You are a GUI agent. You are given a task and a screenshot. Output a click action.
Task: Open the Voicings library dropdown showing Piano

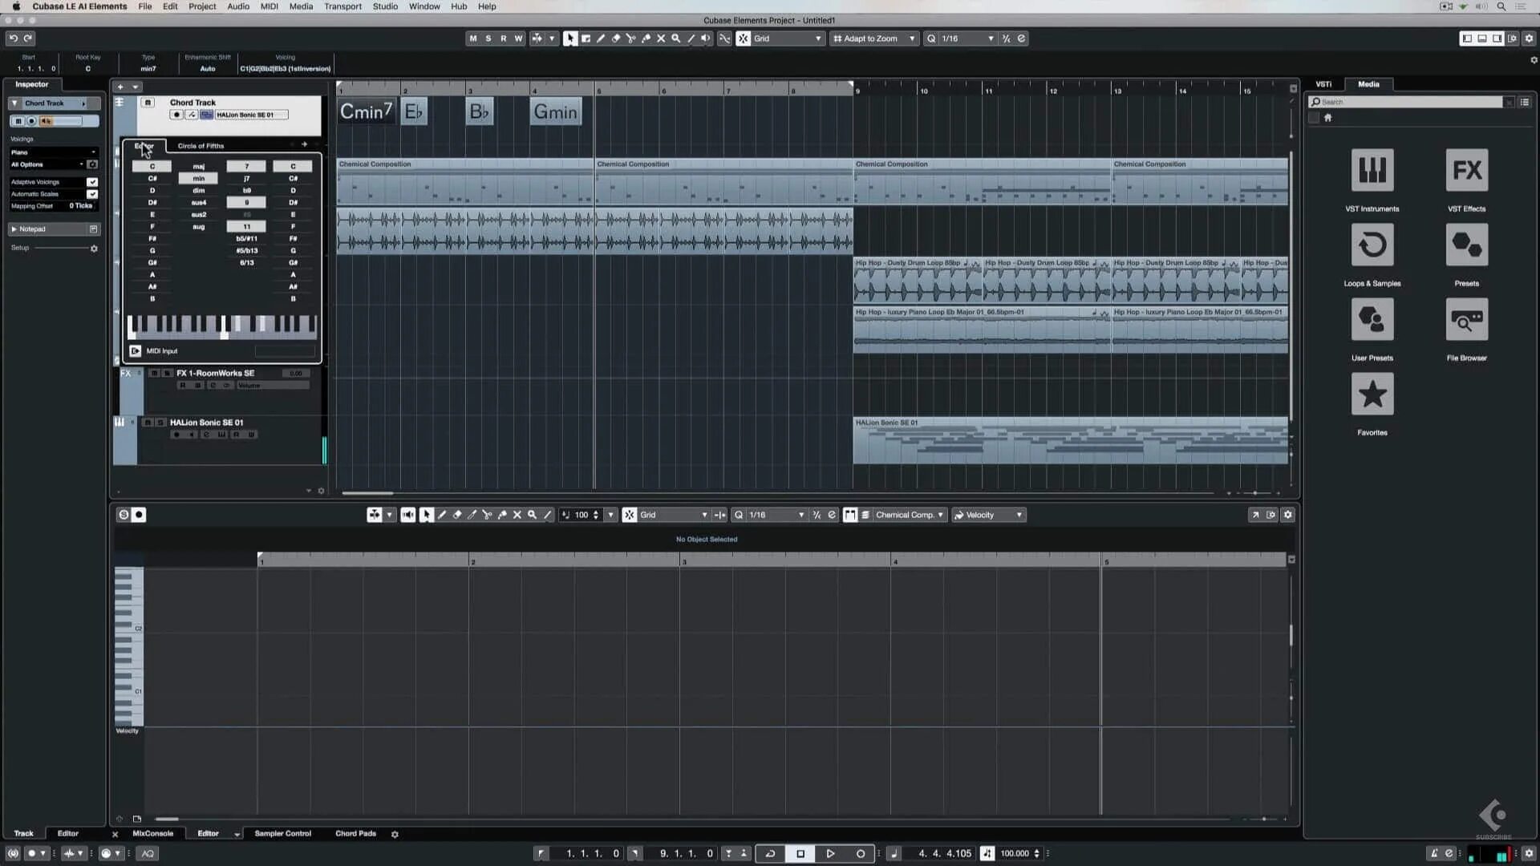click(x=52, y=152)
